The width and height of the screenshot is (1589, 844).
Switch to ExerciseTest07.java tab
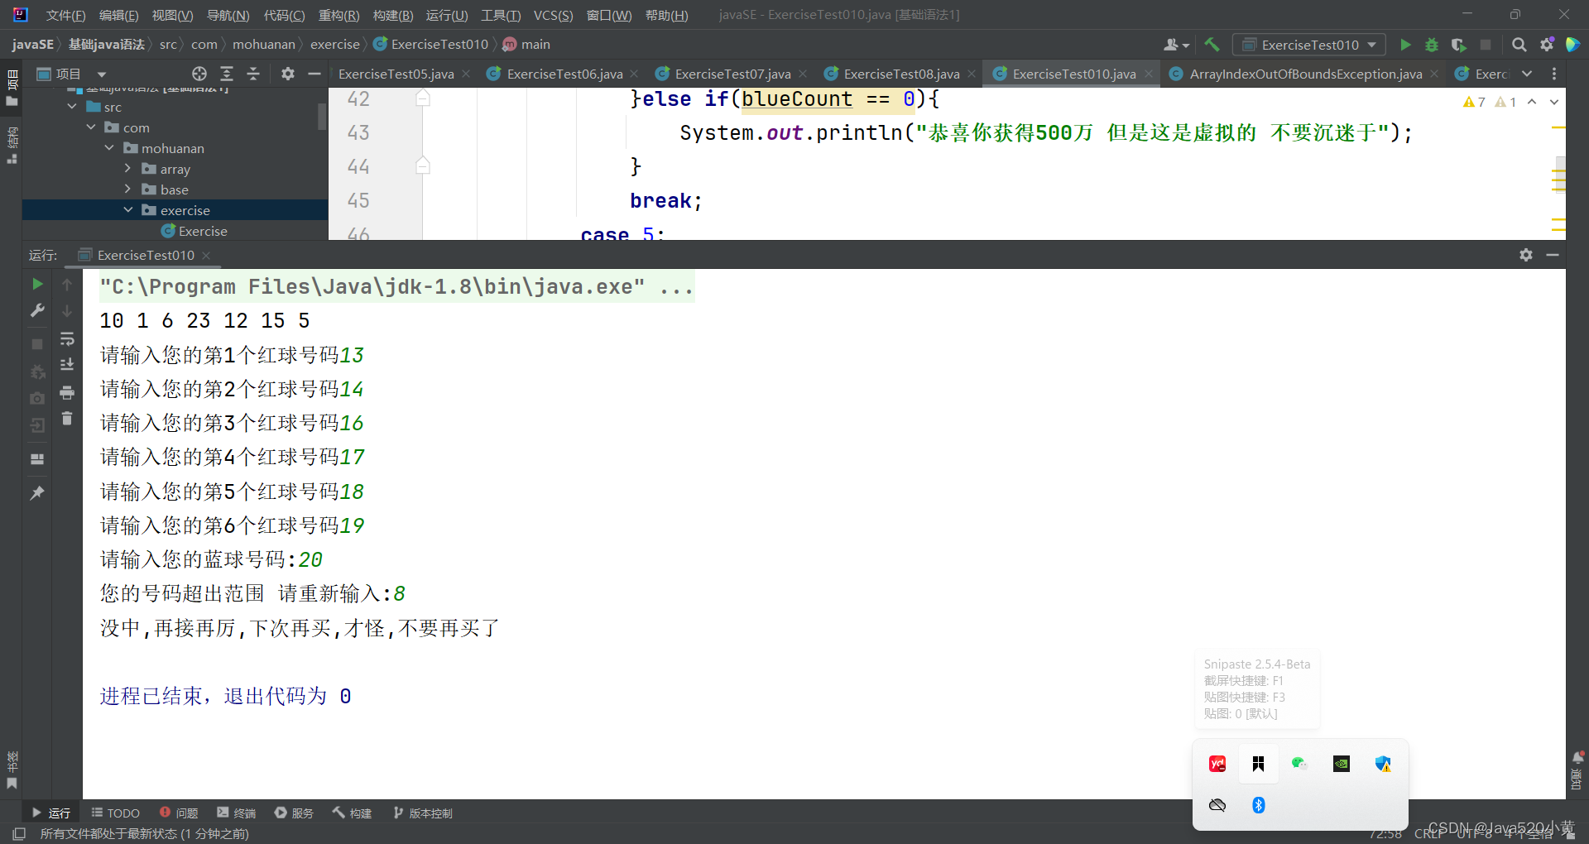[x=732, y=74]
